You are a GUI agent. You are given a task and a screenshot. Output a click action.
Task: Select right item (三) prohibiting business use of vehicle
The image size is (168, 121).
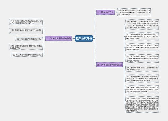coord(142,47)
